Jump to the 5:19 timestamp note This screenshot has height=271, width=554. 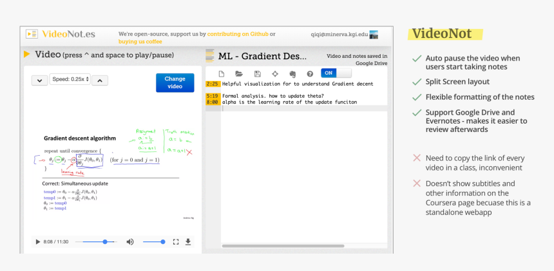click(x=213, y=96)
